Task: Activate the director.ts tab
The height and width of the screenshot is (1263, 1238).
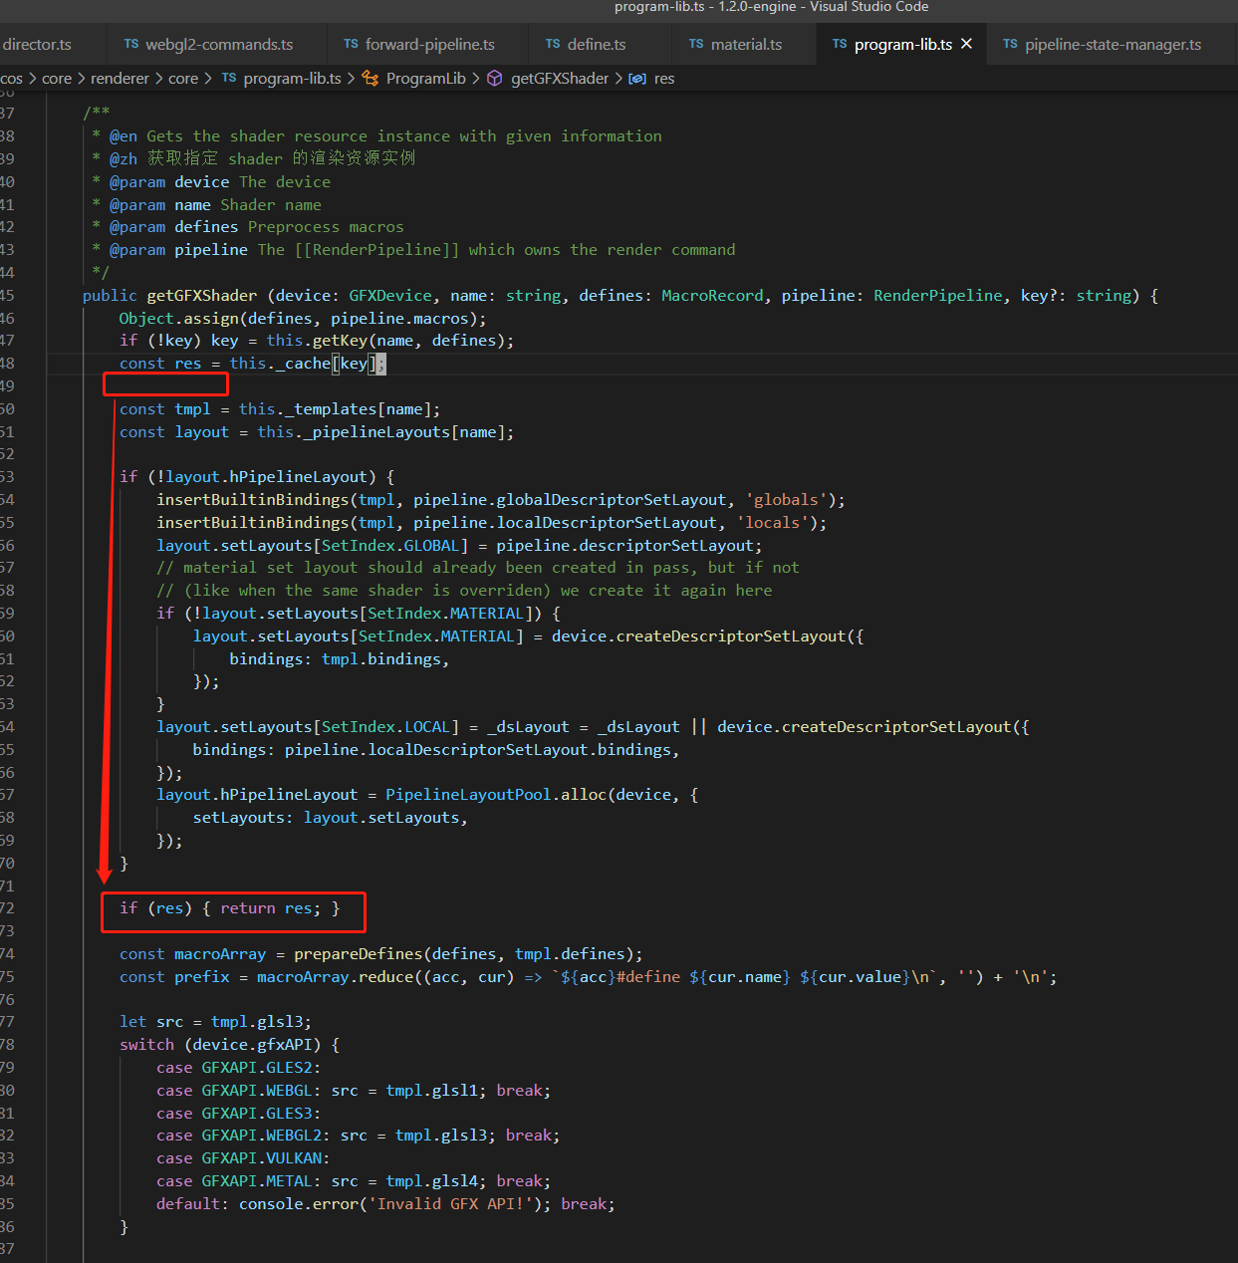Action: coord(37,45)
